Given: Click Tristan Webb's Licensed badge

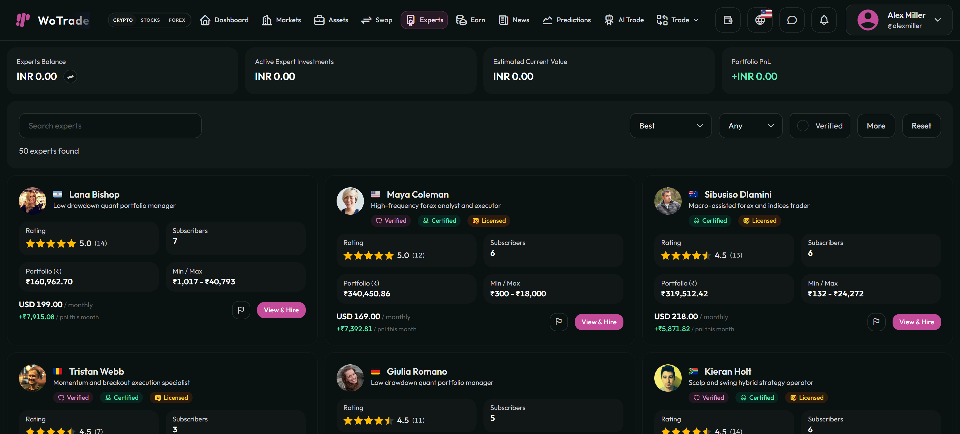Looking at the screenshot, I should click(x=171, y=397).
